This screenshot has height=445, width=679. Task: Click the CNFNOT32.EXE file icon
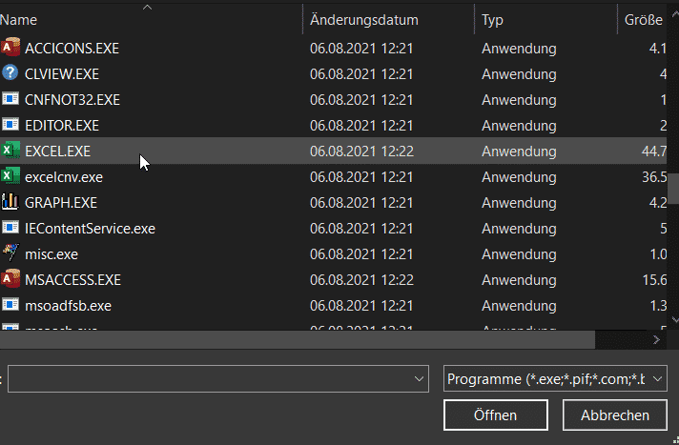(x=10, y=99)
